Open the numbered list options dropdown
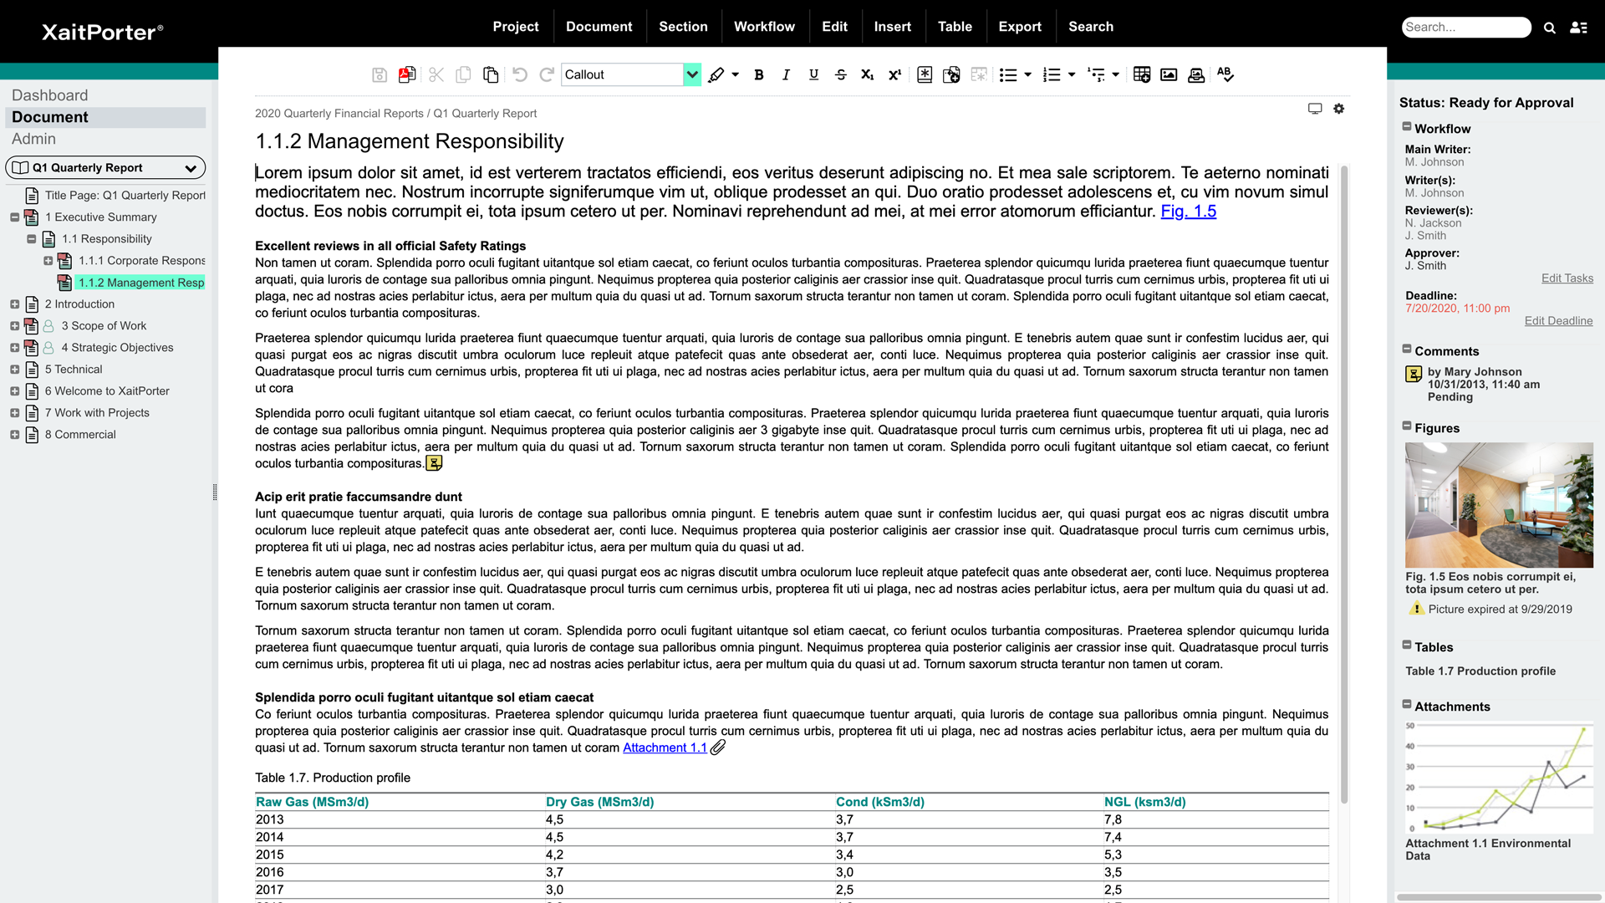This screenshot has width=1605, height=903. (x=1070, y=74)
